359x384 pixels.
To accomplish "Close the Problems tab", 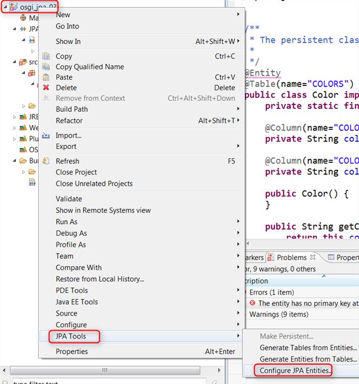I will (x=313, y=257).
